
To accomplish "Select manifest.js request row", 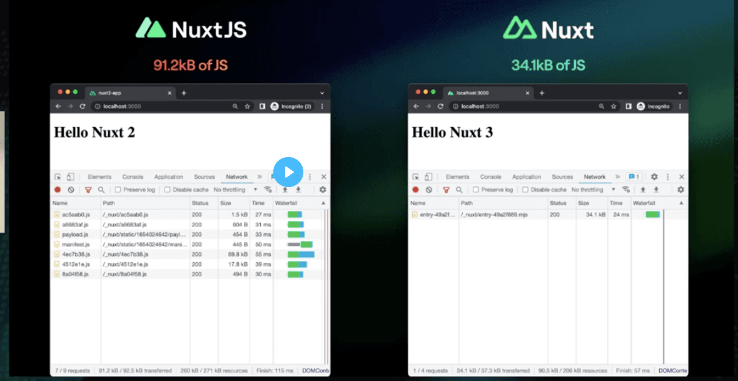I will [188, 245].
